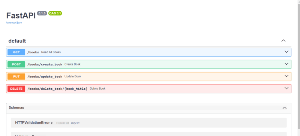Viewport: 300px width, 136px height.
Task: Click the GET method badge
Action: click(x=16, y=52)
